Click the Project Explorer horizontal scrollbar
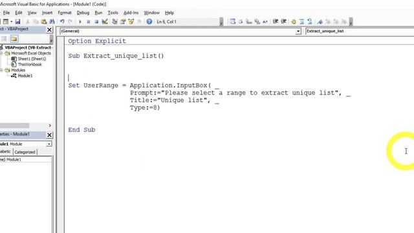This screenshot has height=233, width=414. pyautogui.click(x=14, y=126)
